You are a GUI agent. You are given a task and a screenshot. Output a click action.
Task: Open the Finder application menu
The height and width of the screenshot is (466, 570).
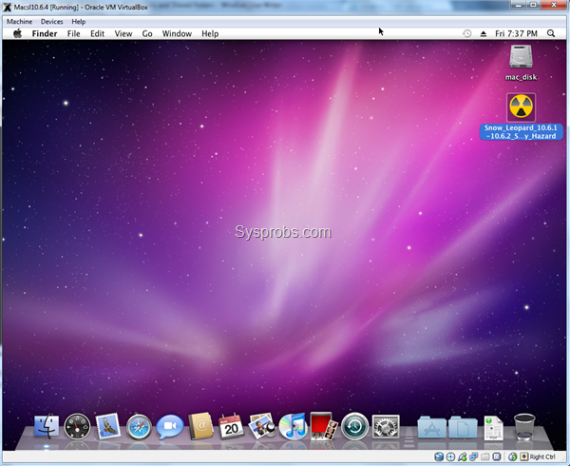pos(45,34)
